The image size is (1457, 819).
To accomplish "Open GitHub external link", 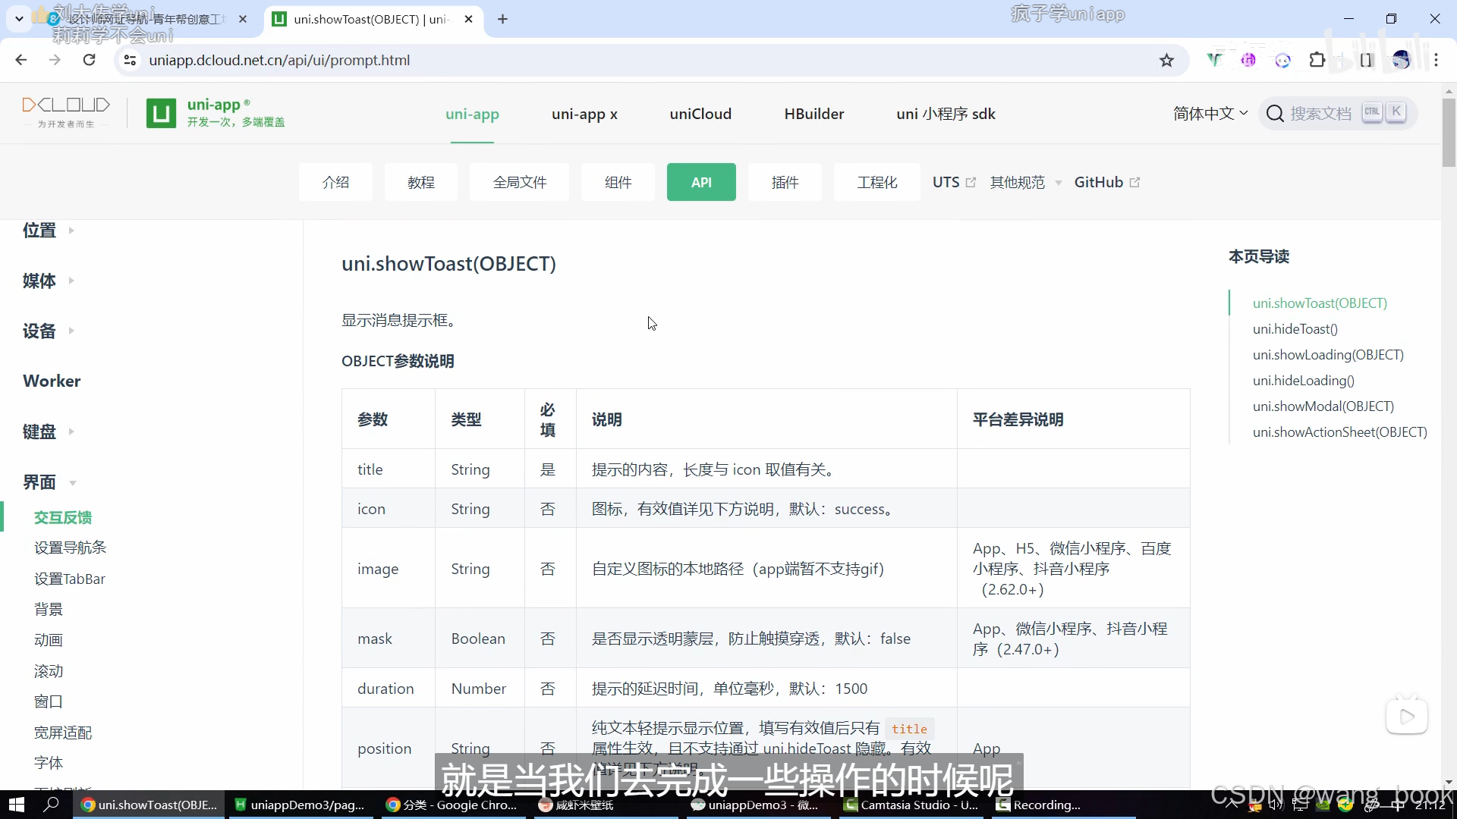I will click(x=1107, y=182).
